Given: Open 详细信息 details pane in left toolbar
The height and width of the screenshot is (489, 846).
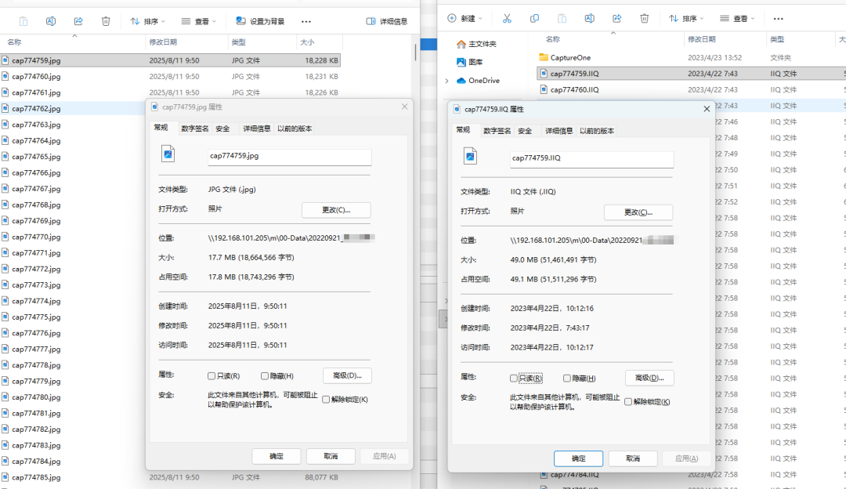Looking at the screenshot, I should (387, 21).
